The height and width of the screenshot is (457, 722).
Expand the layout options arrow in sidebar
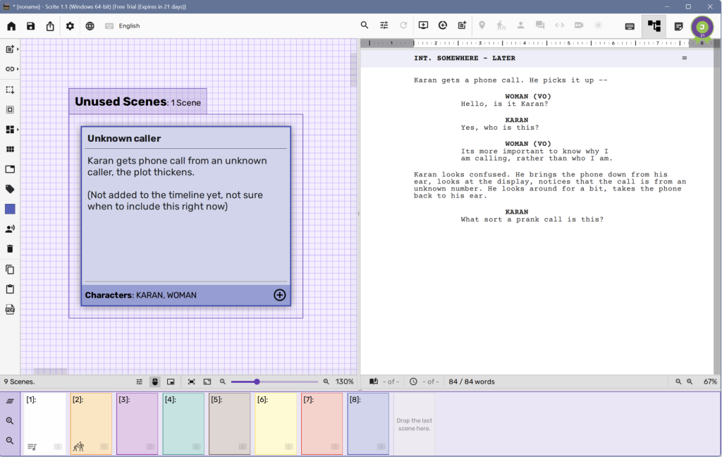[x=17, y=130]
